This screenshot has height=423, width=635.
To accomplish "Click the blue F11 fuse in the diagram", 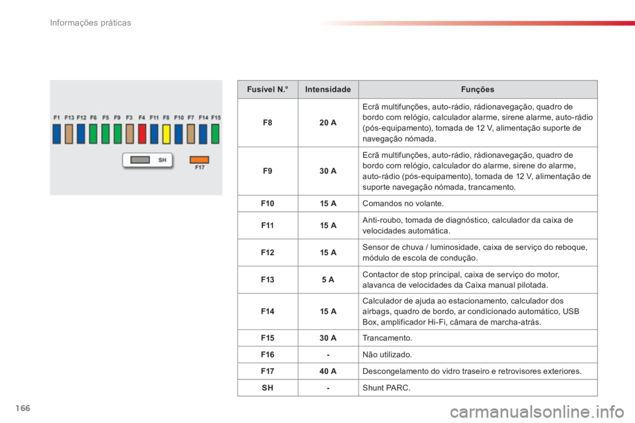I will point(154,134).
